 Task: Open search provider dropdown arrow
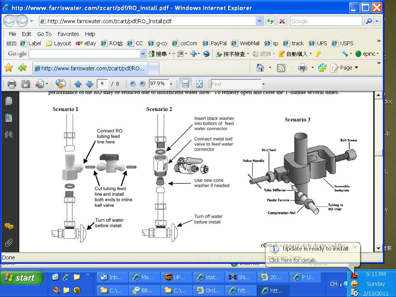coord(377,21)
